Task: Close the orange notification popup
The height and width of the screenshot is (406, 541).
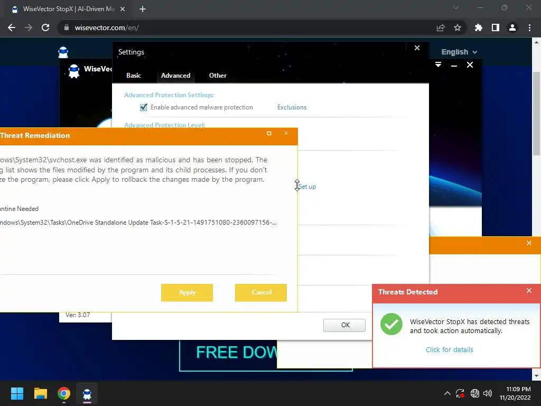Action: 529,243
